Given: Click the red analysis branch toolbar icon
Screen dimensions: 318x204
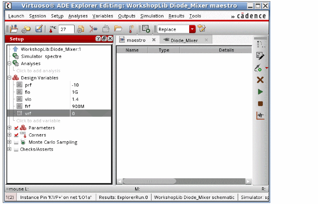Looking at the screenshot, I should pyautogui.click(x=93, y=29).
